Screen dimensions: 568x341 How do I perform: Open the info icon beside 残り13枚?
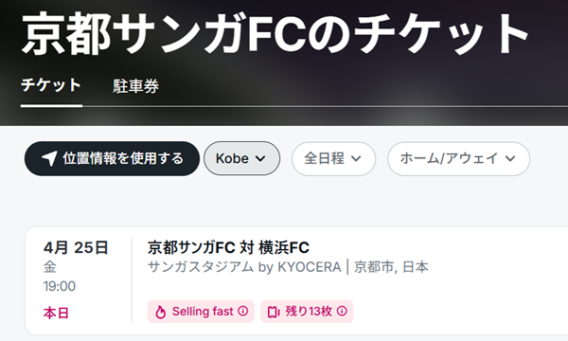[342, 311]
